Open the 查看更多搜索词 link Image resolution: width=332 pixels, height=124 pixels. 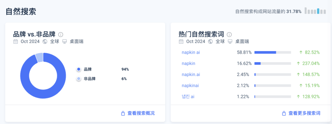304,113
